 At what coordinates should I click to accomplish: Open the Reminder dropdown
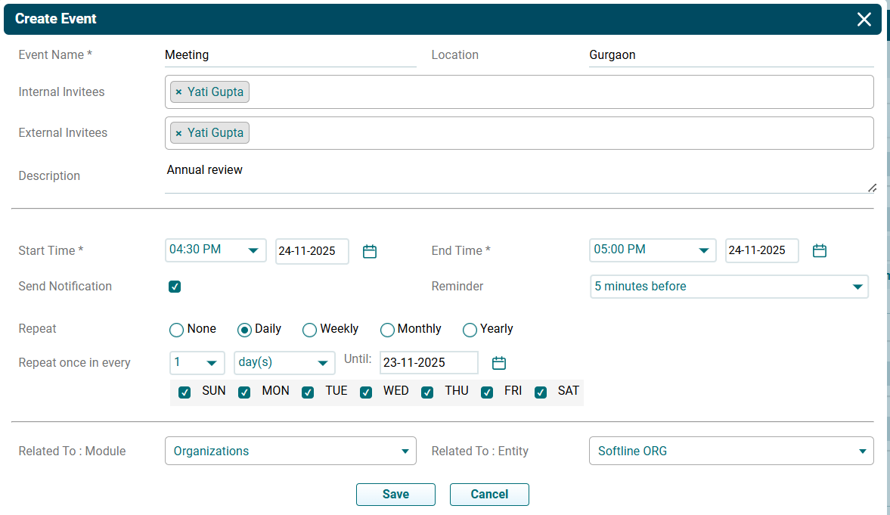[729, 287]
